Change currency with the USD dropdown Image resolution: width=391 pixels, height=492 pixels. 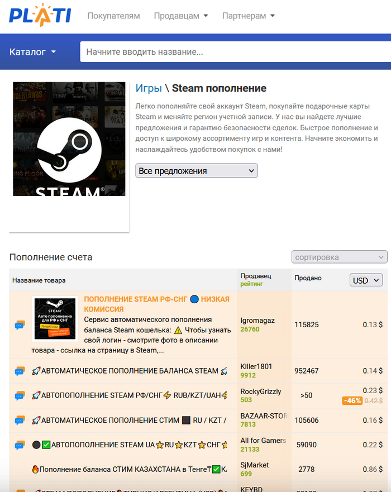[366, 280]
